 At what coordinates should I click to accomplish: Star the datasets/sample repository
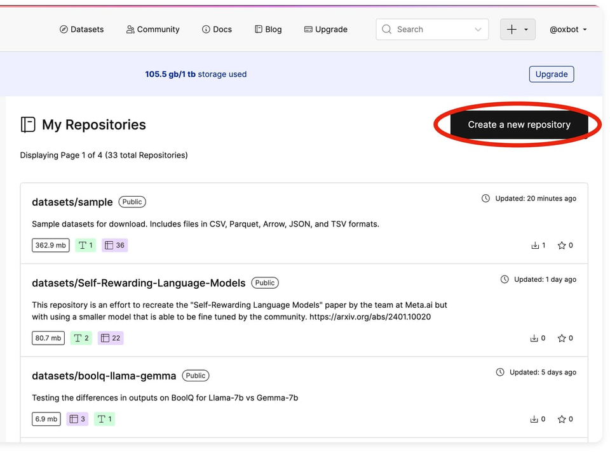point(560,245)
